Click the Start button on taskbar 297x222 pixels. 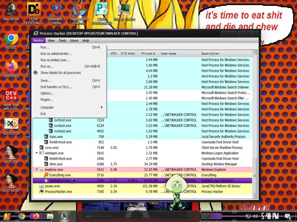click(7, 216)
